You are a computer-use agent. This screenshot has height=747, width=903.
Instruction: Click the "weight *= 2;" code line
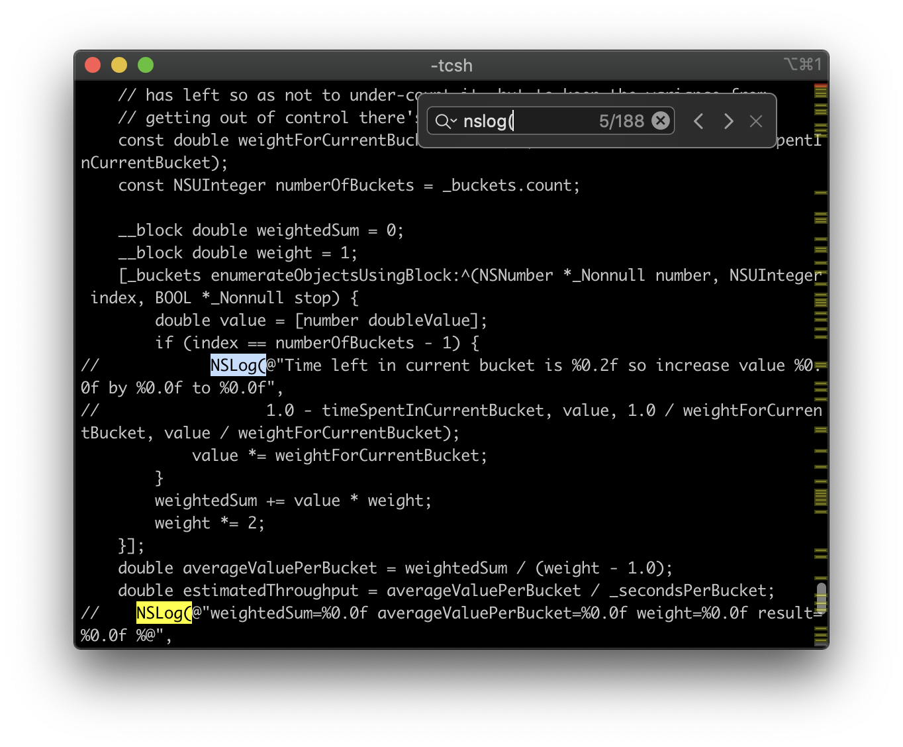click(x=210, y=523)
